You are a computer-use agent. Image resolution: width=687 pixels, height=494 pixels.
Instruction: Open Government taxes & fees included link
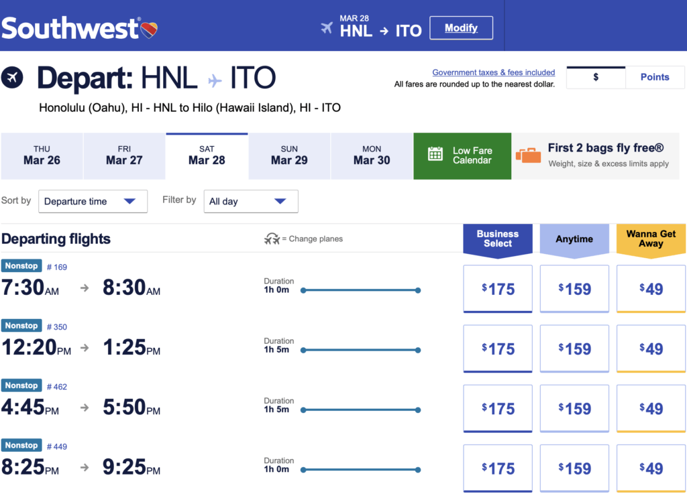click(x=493, y=72)
